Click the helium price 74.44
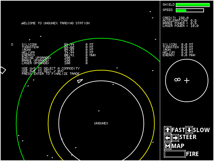The image size is (214, 161). 69,52
